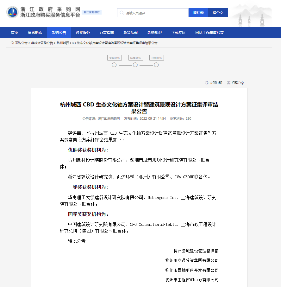Click the 杭州园林设计院股份有限公司 line
The width and height of the screenshot is (281, 287).
135,163
